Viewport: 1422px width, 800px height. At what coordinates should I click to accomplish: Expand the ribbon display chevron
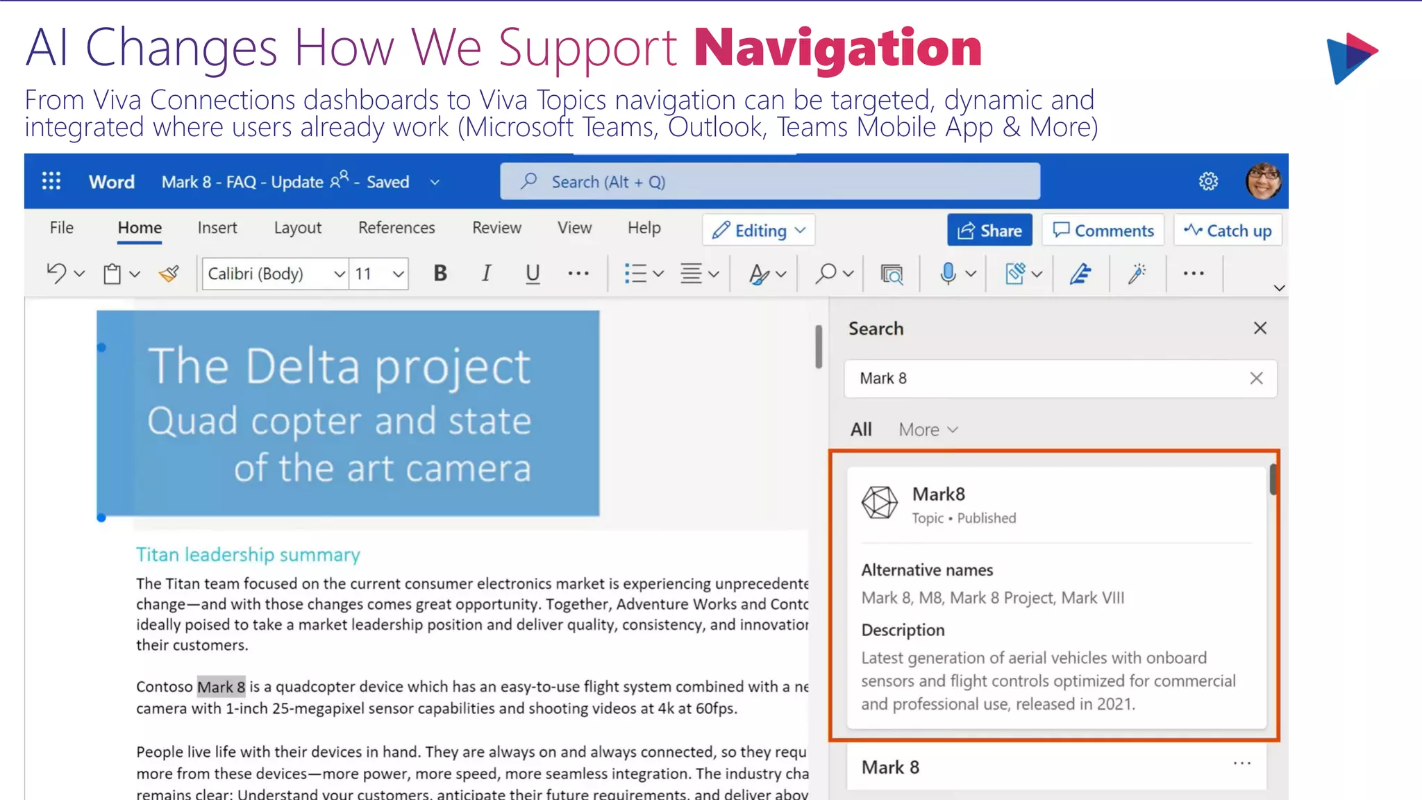(1279, 287)
